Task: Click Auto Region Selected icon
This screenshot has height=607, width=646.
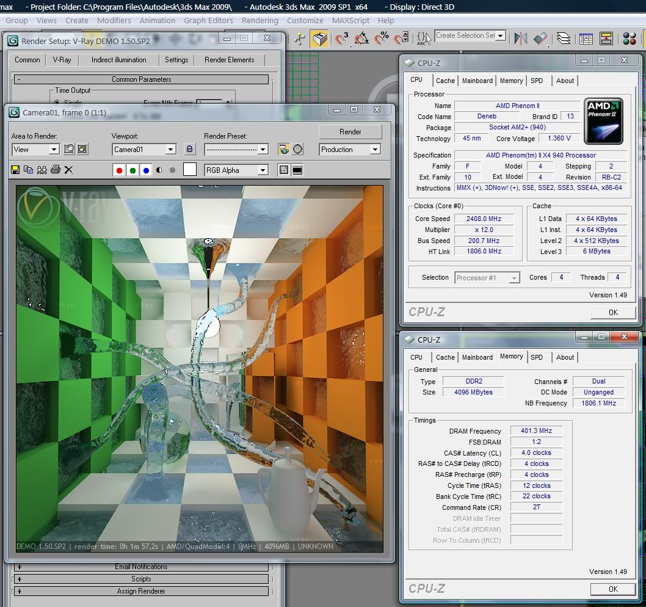Action: pos(82,149)
